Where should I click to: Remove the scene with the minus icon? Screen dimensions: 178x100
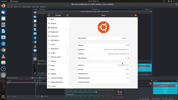coord(11,96)
